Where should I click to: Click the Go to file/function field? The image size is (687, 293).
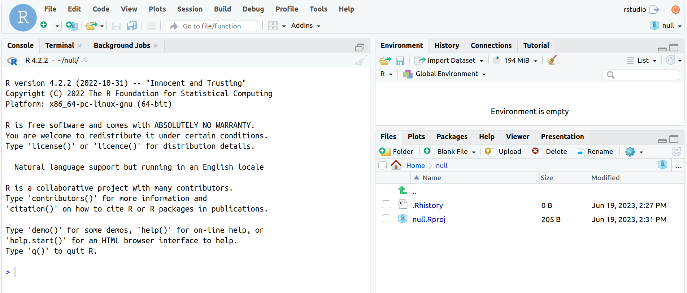pyautogui.click(x=212, y=26)
